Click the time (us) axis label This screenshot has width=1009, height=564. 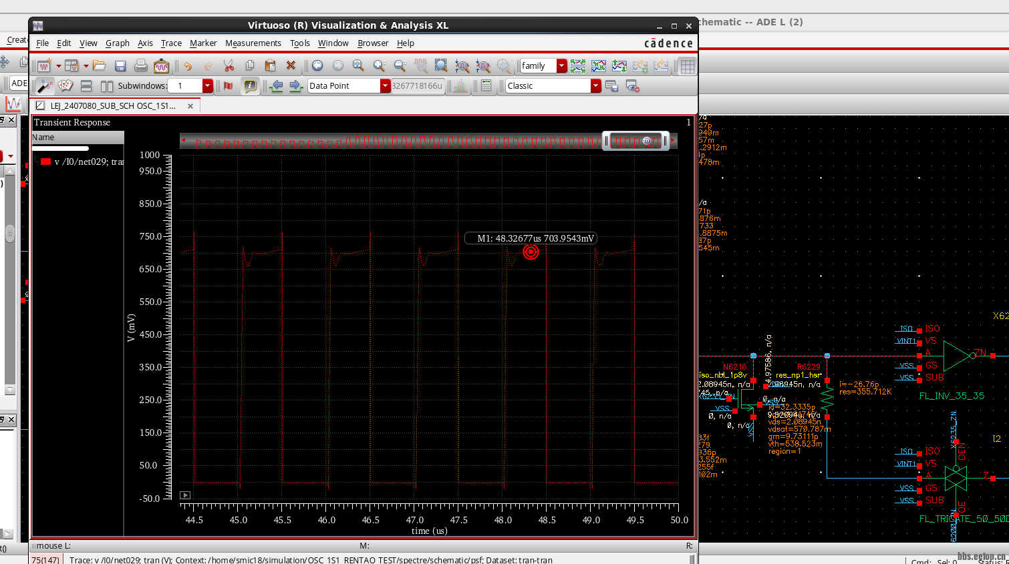point(430,531)
